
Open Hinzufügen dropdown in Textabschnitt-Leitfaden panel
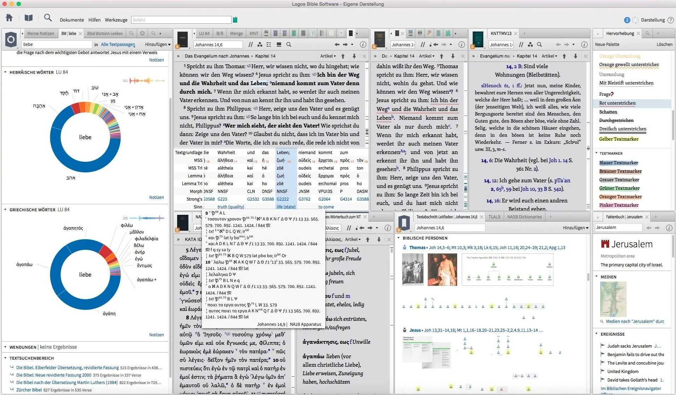click(576, 228)
